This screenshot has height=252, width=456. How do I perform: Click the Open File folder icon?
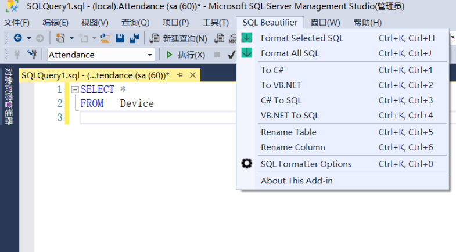[105, 38]
